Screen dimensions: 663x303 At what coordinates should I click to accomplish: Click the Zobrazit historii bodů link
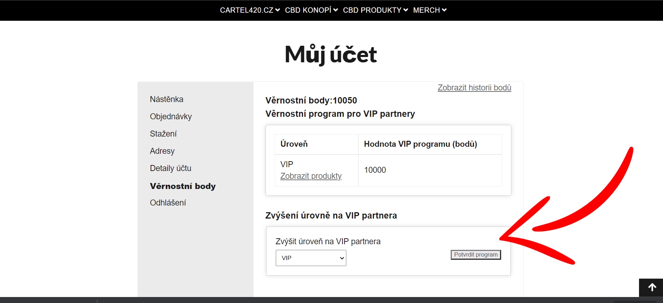click(x=474, y=88)
